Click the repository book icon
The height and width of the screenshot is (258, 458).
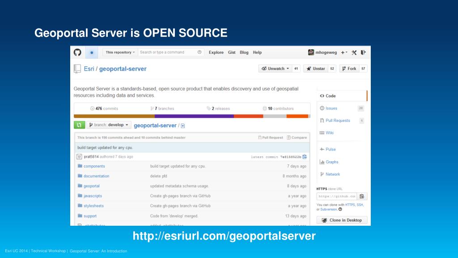[77, 69]
